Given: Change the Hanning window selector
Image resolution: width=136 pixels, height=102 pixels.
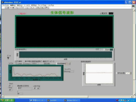Looking at the screenshot, I should [x=69, y=72].
